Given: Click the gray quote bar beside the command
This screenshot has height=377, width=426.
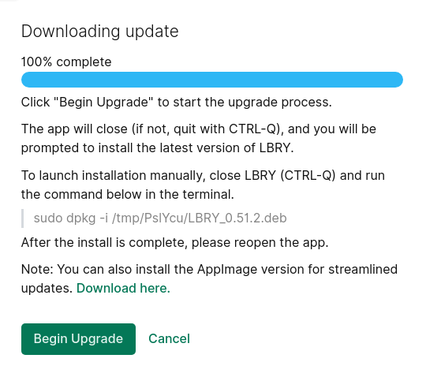Looking at the screenshot, I should [23, 218].
